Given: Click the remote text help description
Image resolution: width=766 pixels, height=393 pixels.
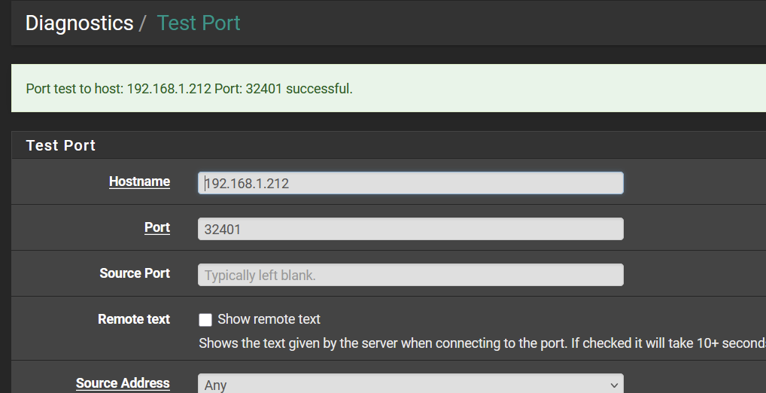Looking at the screenshot, I should point(482,343).
